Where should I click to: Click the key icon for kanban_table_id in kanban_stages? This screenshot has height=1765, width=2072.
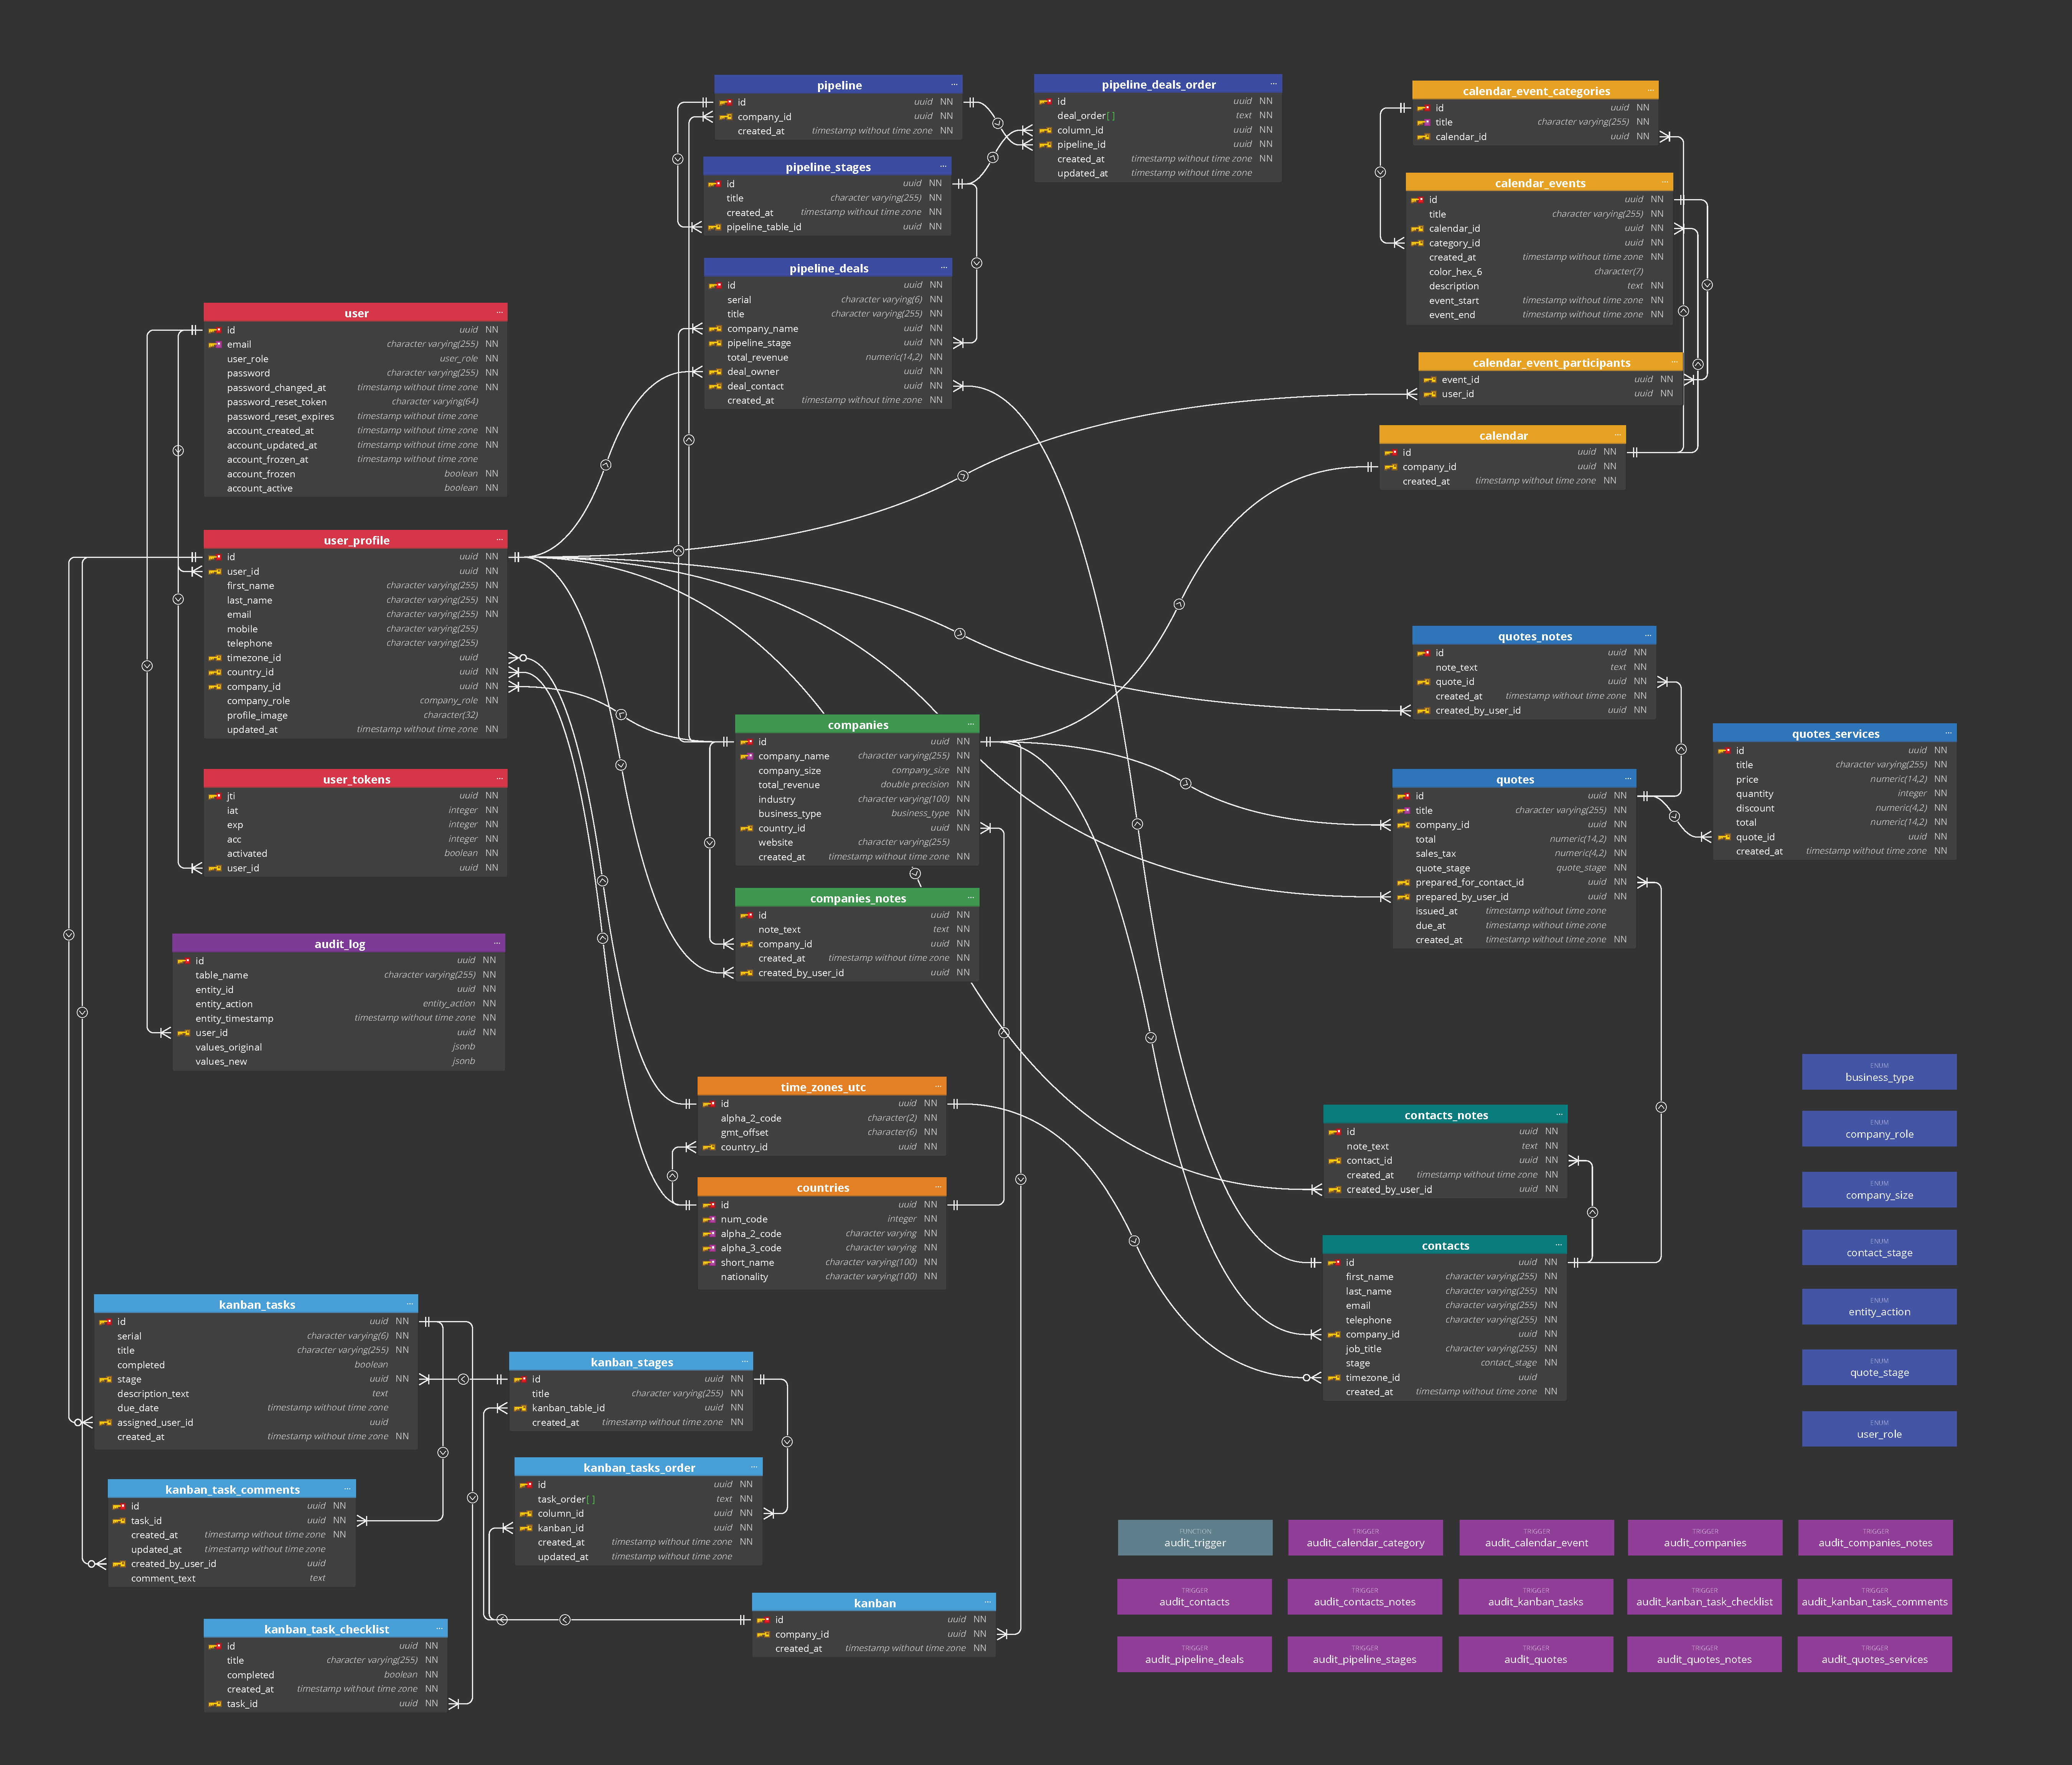(x=520, y=1408)
